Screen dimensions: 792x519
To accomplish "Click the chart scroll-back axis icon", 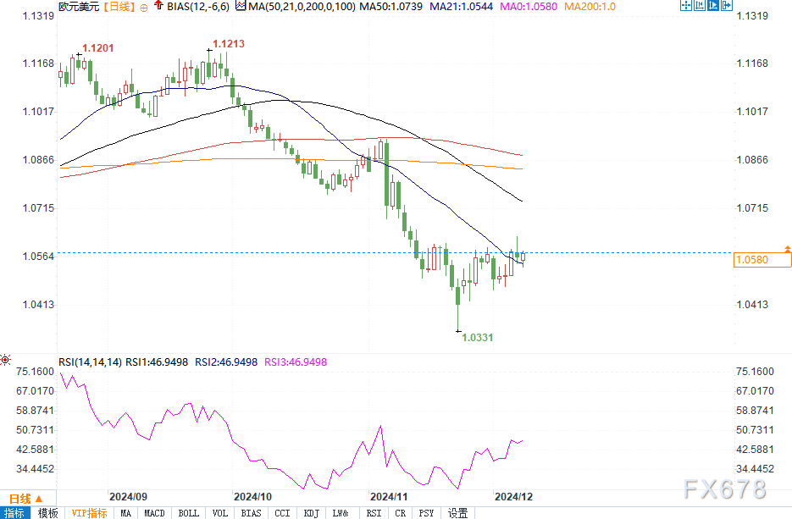I will [x=699, y=6].
